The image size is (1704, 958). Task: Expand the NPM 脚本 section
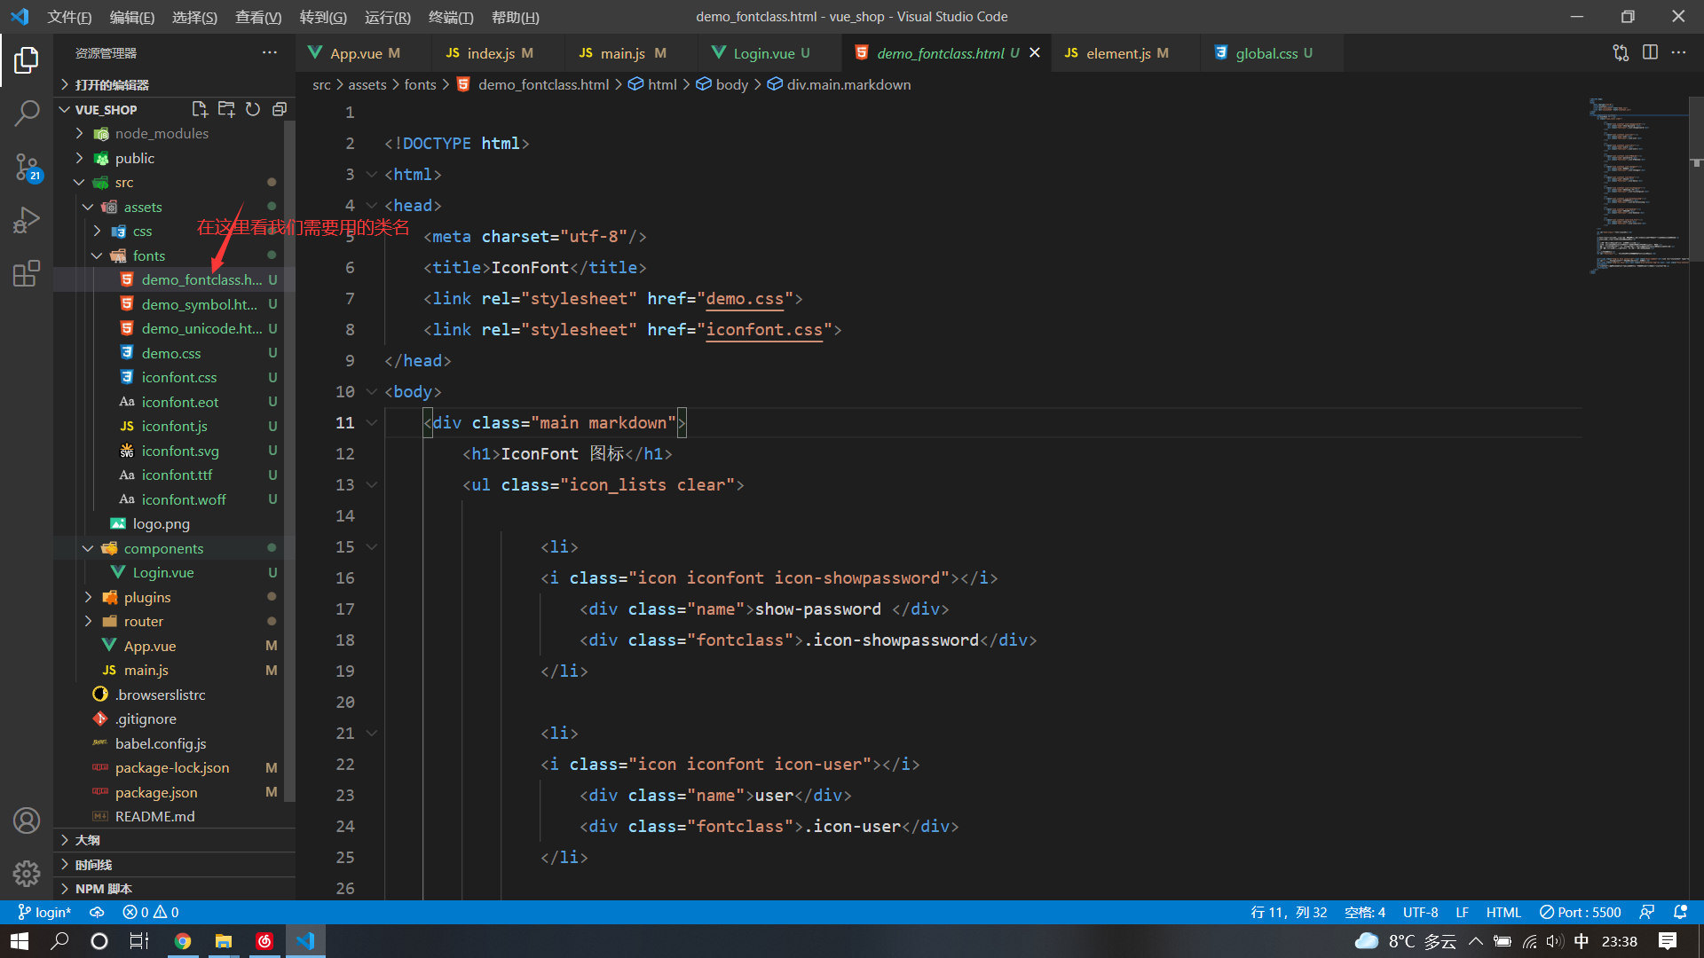coord(175,889)
